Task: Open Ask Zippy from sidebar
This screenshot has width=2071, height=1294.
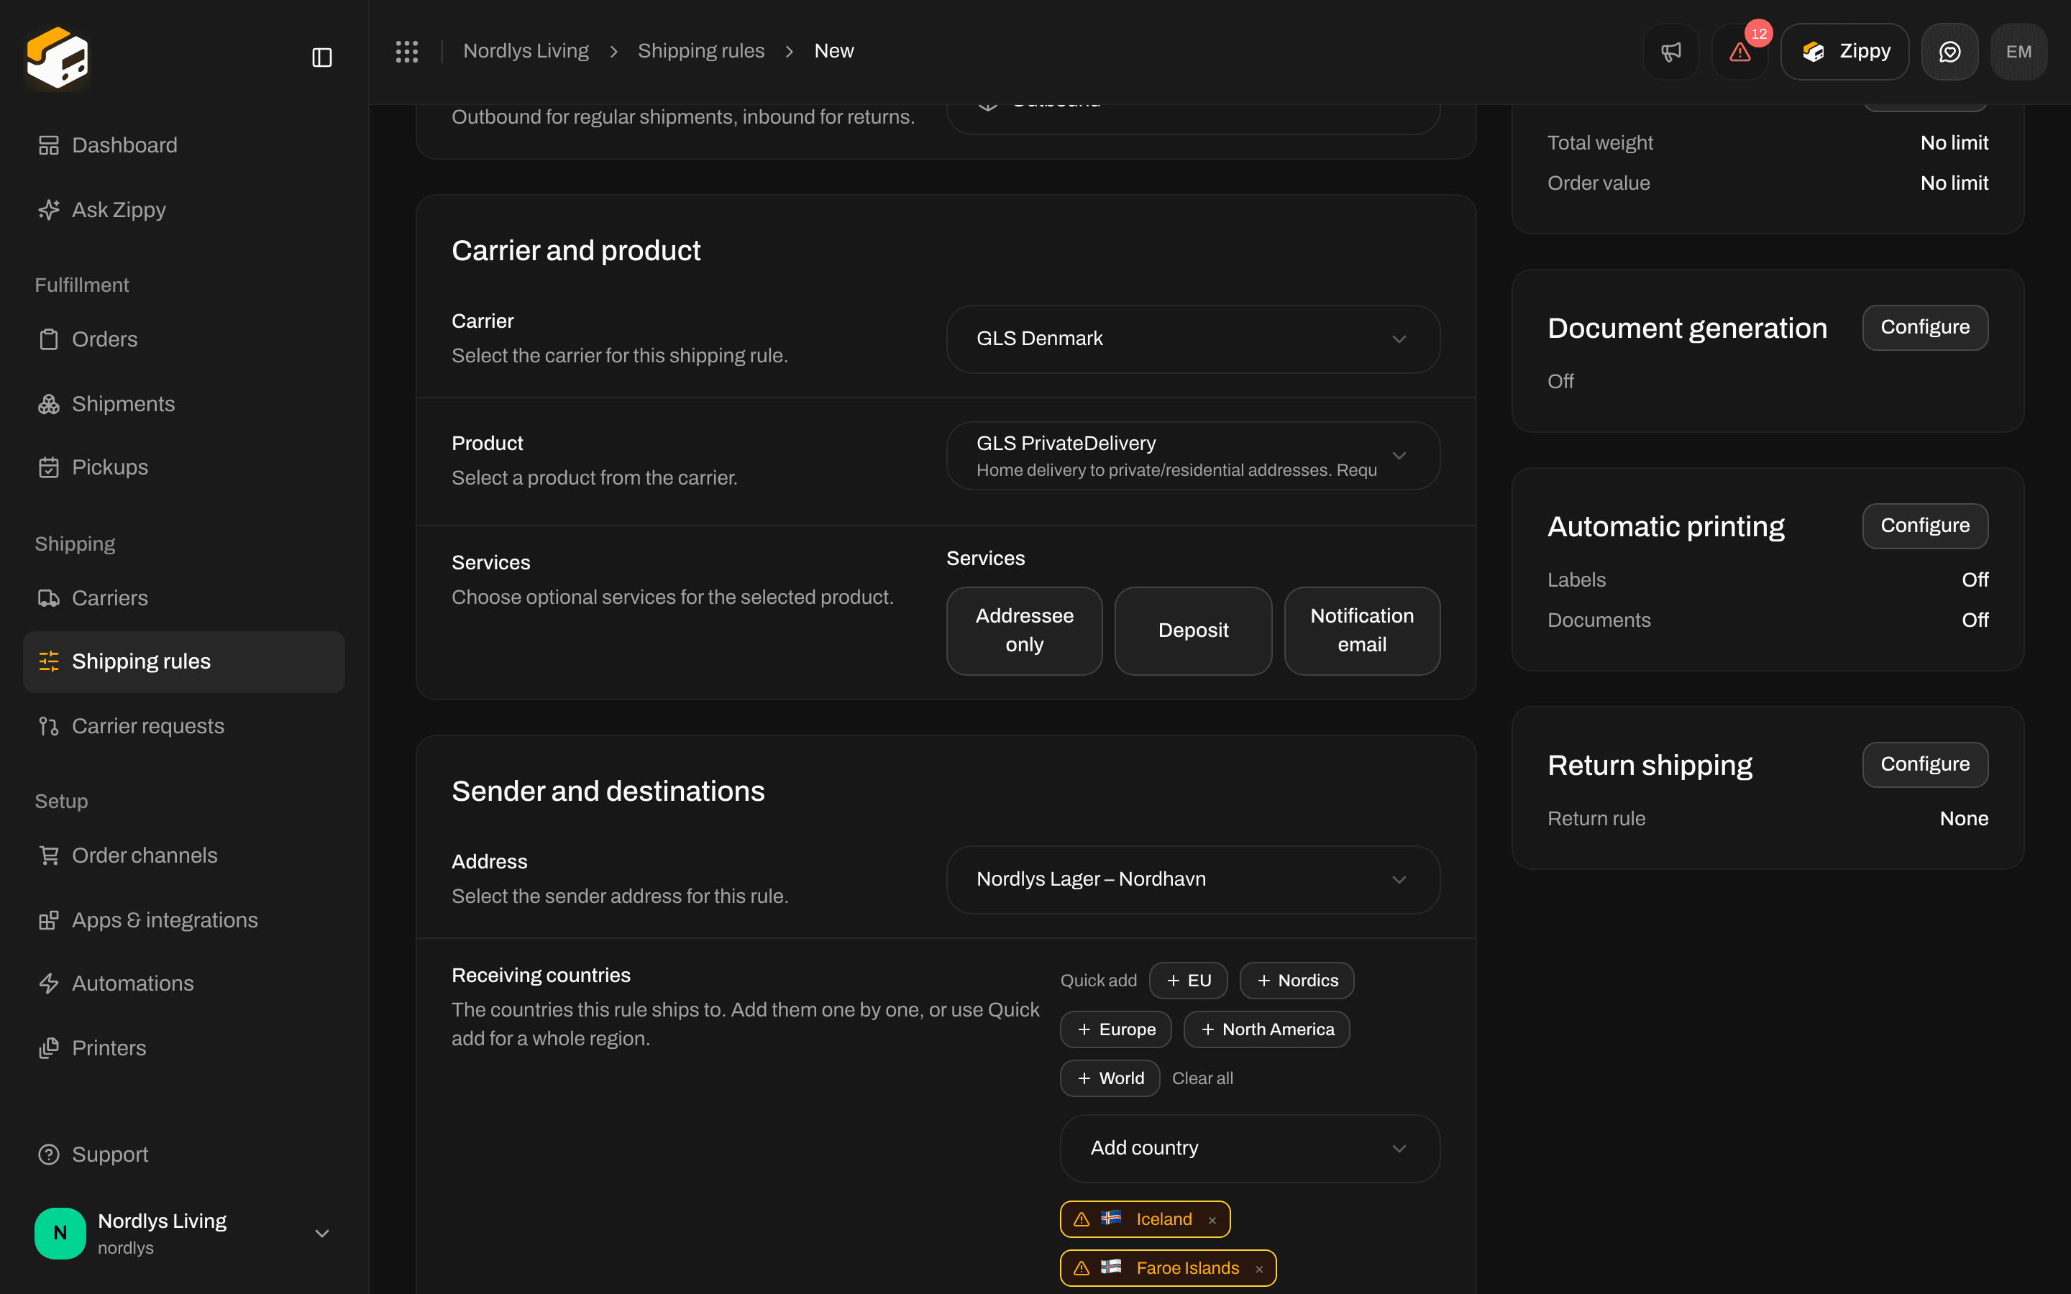Action: pos(184,210)
